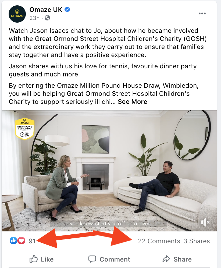Click the 23h post timestamp

[34, 18]
